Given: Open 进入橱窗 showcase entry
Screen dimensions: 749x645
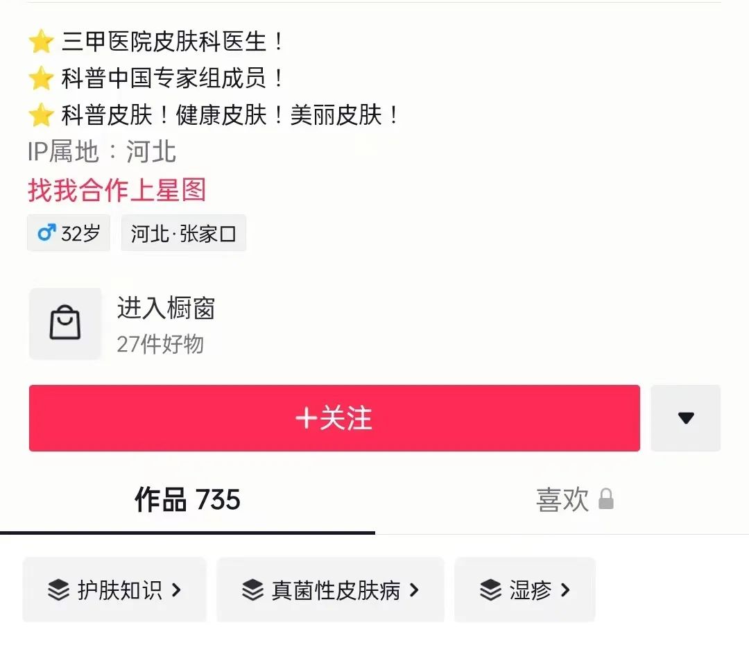Looking at the screenshot, I should (x=166, y=308).
